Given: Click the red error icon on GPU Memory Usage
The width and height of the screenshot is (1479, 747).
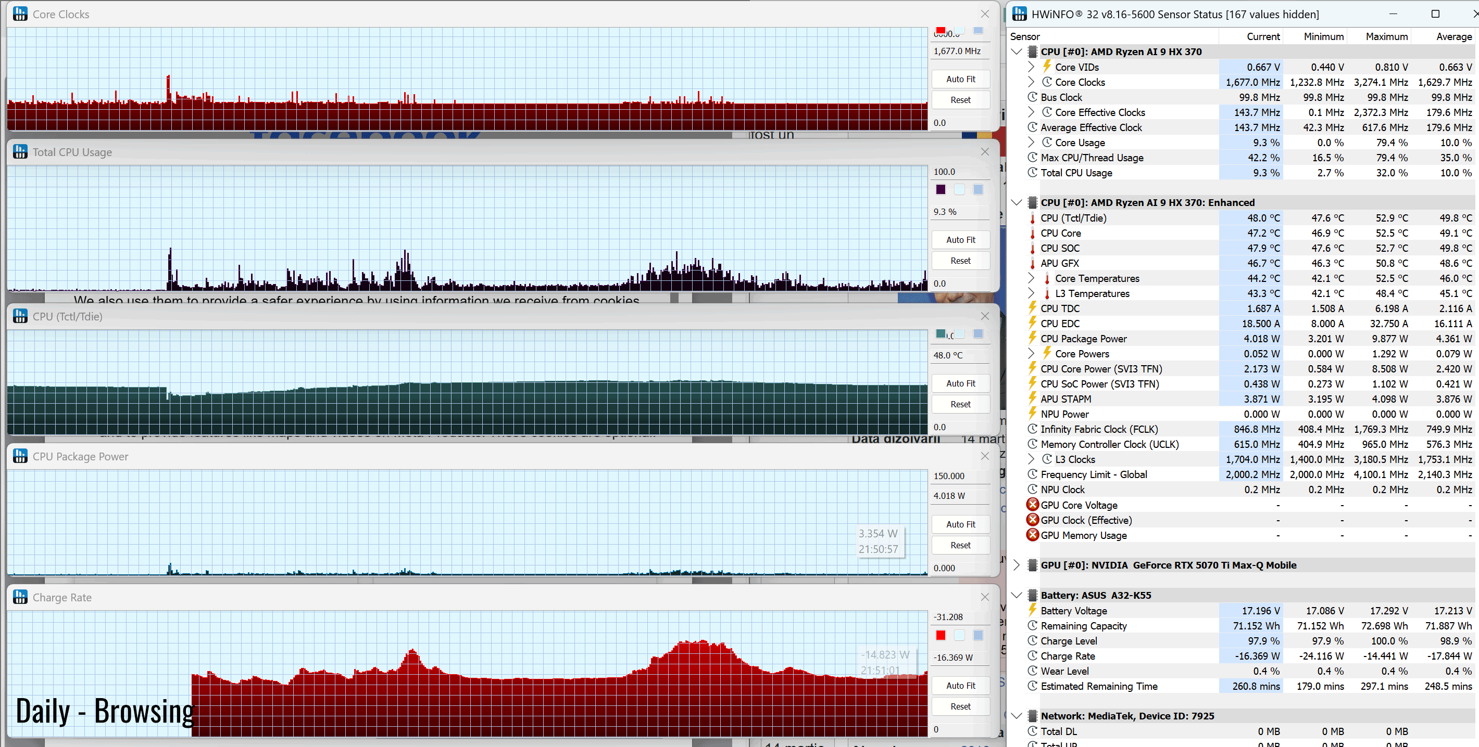Looking at the screenshot, I should click(1032, 534).
